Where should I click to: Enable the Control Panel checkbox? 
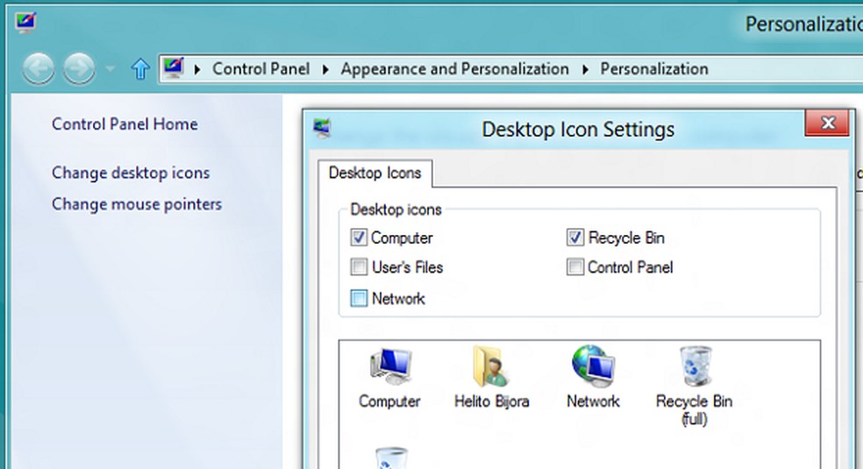575,267
